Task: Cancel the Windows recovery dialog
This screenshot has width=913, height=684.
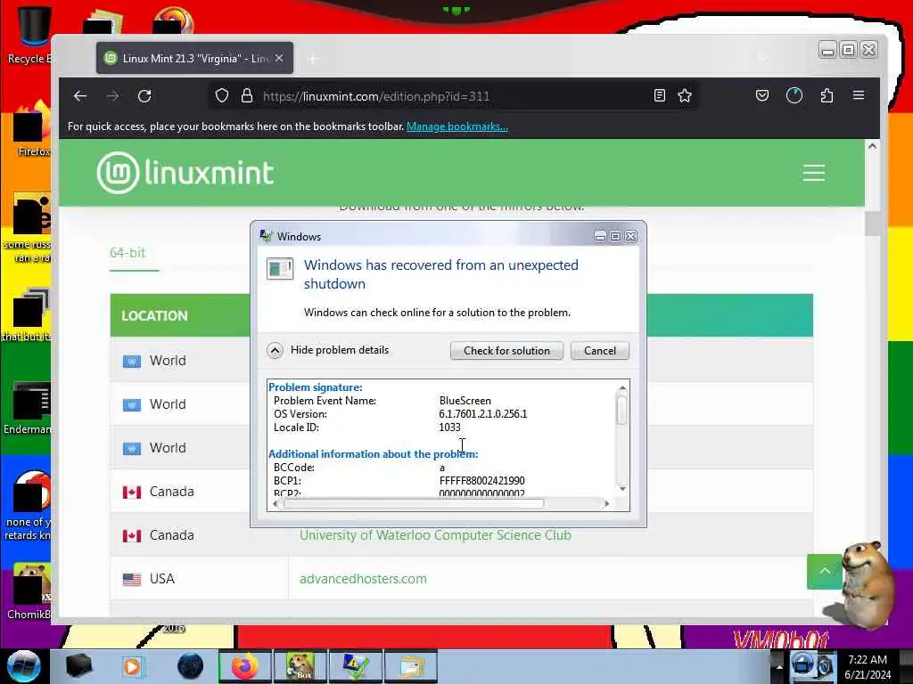Action: click(600, 351)
